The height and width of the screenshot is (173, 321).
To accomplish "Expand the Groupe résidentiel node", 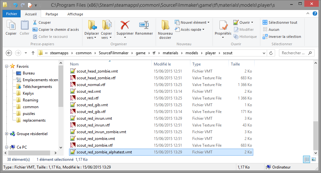I will click(x=6, y=134).
